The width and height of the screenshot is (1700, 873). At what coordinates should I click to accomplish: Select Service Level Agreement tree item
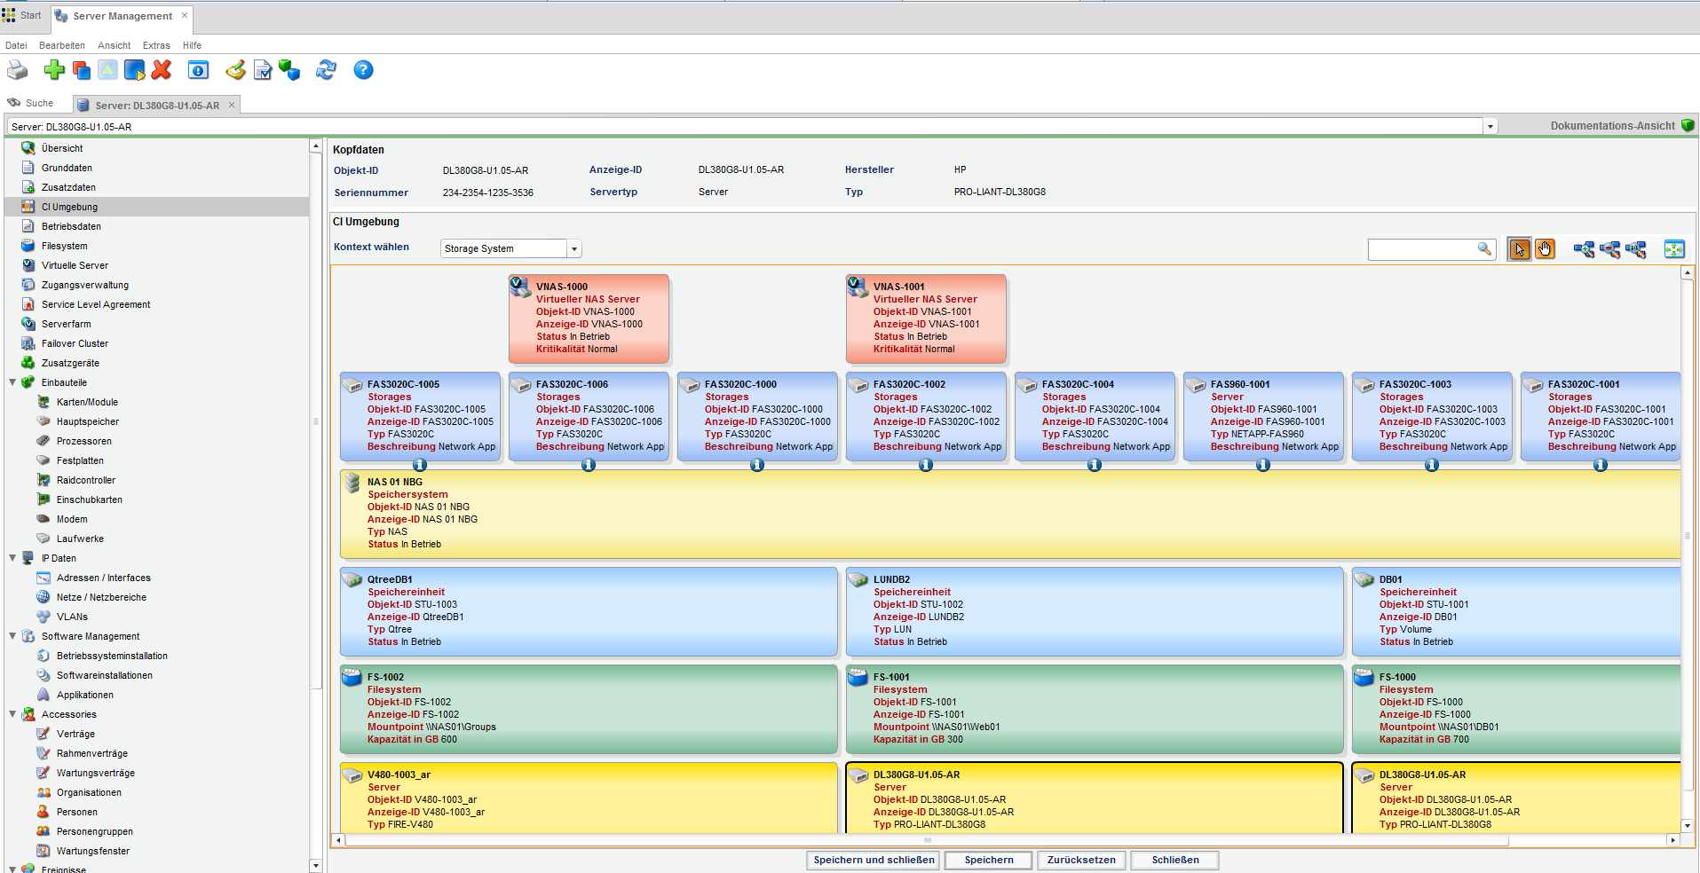click(x=96, y=304)
